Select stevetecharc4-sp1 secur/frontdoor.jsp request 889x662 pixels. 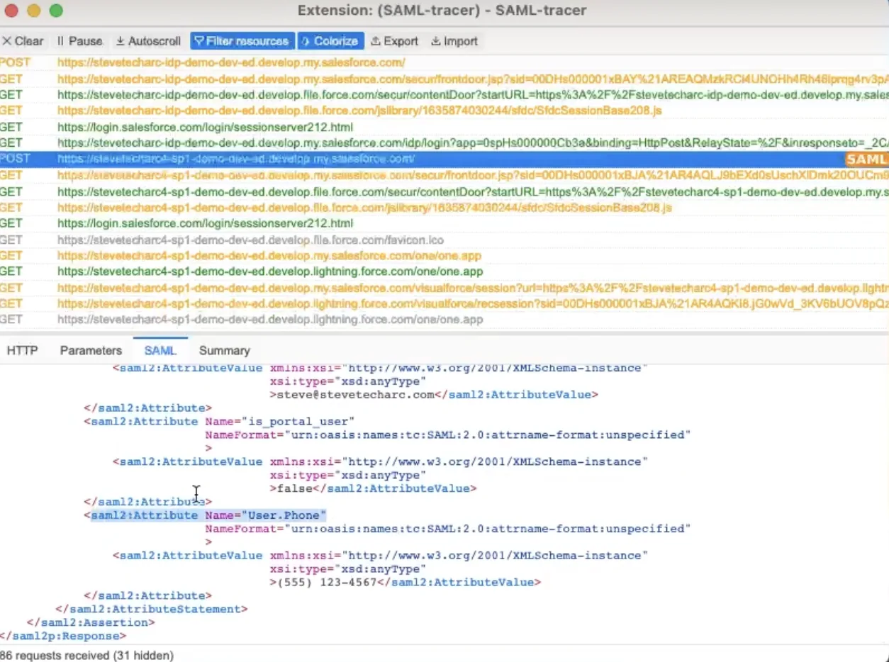pos(445,175)
